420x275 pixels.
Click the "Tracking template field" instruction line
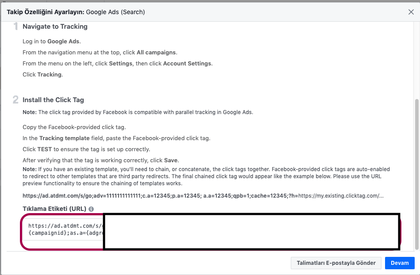pyautogui.click(x=116, y=138)
